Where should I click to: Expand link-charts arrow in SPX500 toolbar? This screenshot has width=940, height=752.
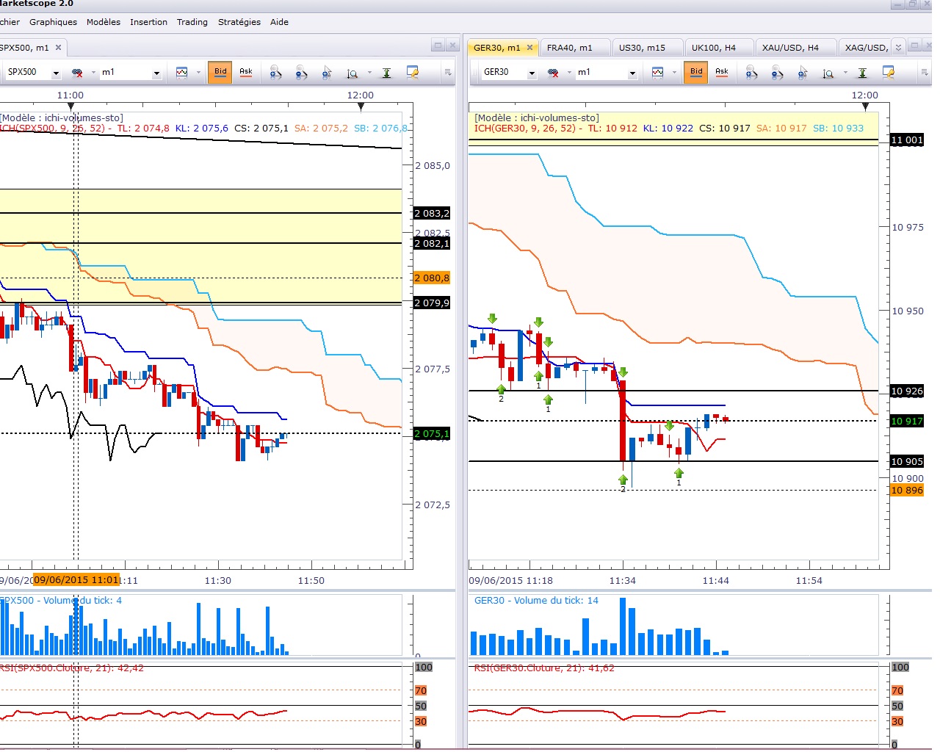[x=93, y=72]
